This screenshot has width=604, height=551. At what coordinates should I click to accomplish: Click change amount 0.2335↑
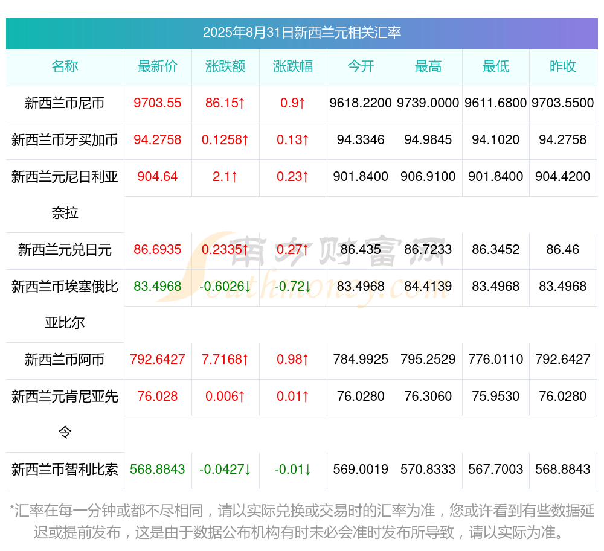coord(225,249)
